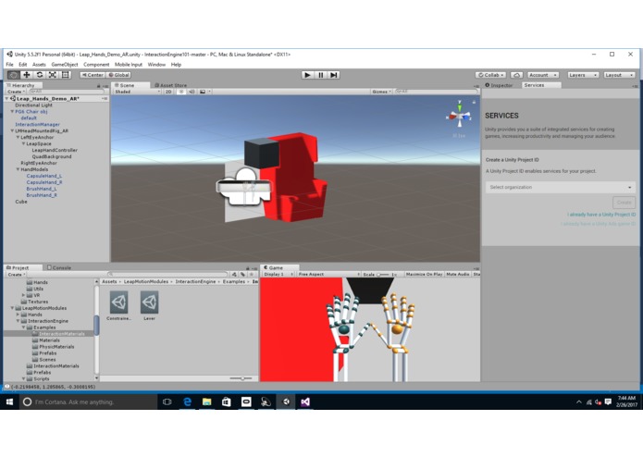Collapse the HandModels tree item
This screenshot has height=457, width=643.
click(18, 169)
